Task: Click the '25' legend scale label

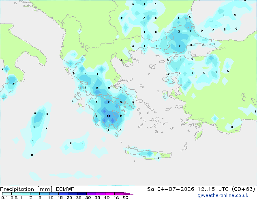Action: tap(79, 197)
